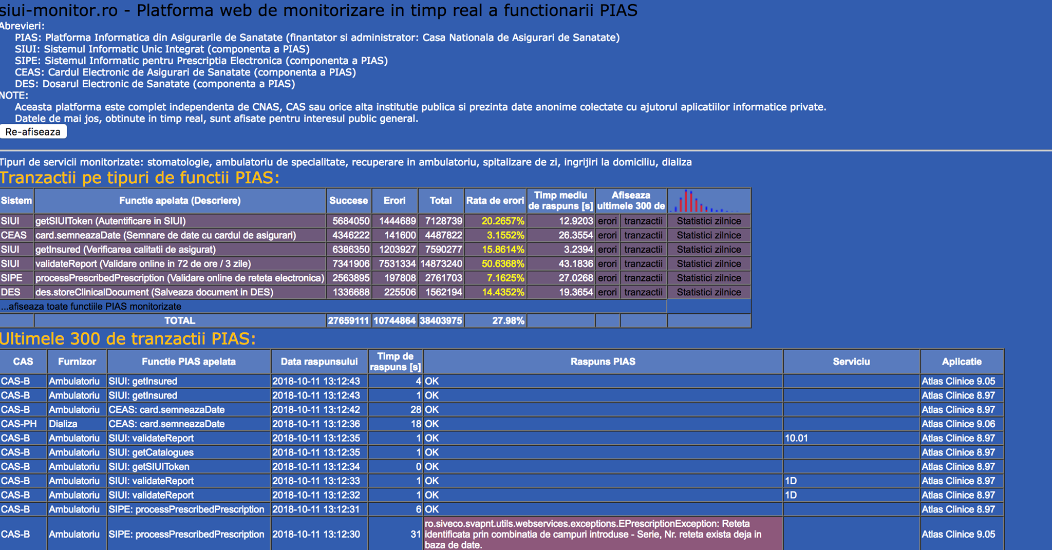Image resolution: width=1052 pixels, height=550 pixels.
Task: Show erori for card.semneazaDate row
Action: [607, 235]
